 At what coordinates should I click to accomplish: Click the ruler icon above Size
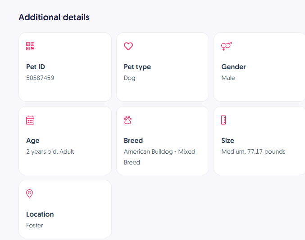tap(223, 120)
